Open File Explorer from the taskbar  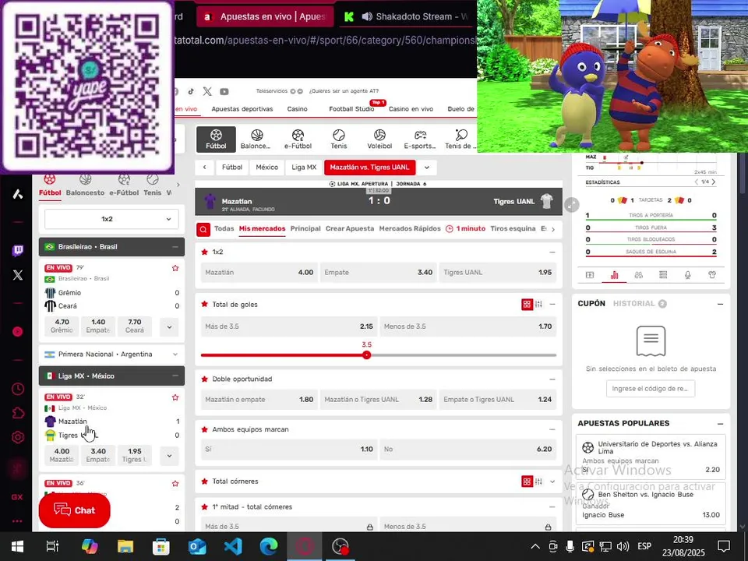(125, 546)
